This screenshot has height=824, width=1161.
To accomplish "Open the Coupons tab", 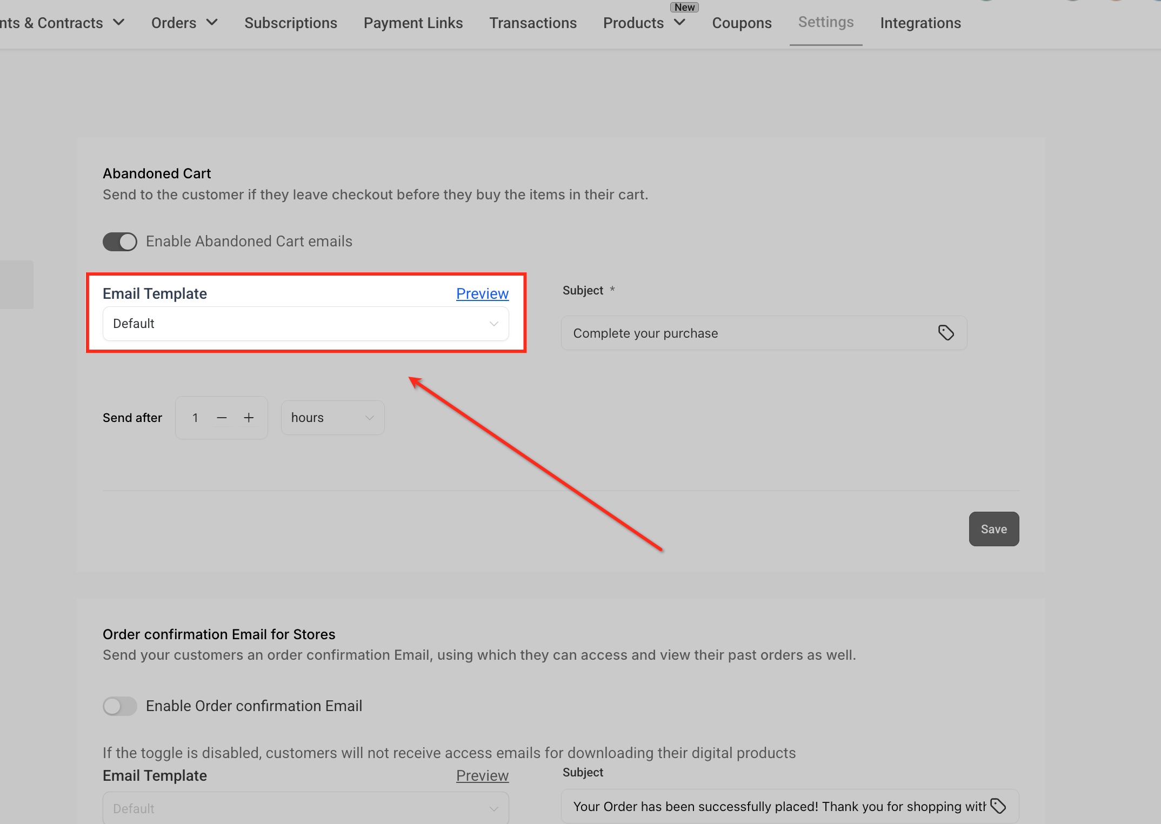I will [x=742, y=23].
